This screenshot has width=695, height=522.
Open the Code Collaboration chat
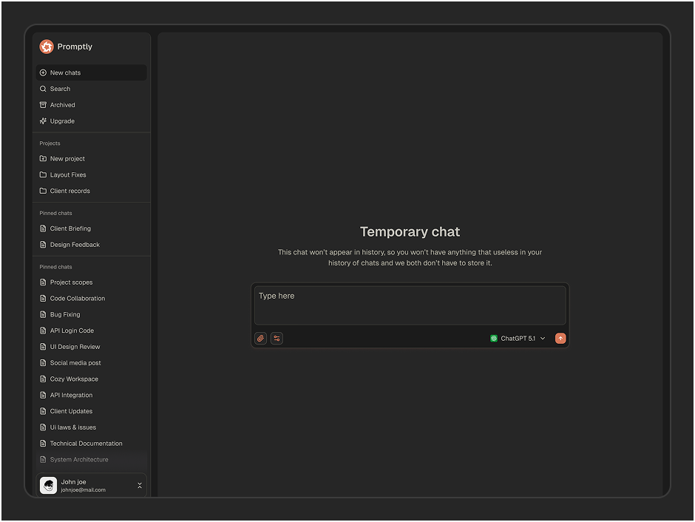91,298
